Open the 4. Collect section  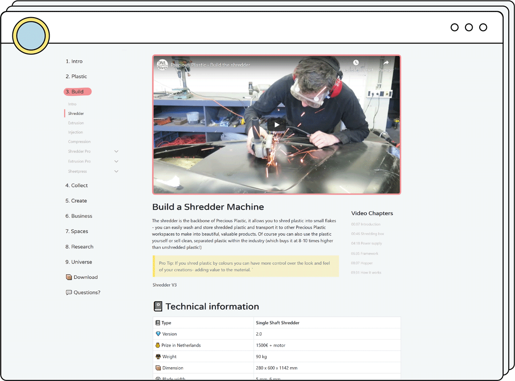77,185
